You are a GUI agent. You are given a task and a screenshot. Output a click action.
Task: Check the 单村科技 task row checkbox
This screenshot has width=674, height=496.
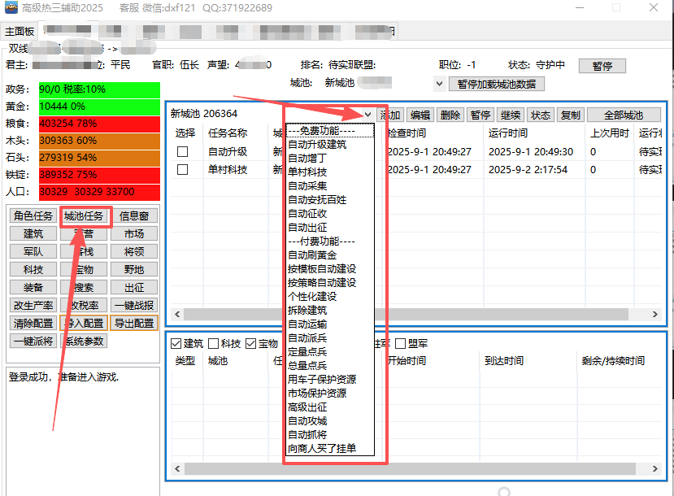click(183, 170)
